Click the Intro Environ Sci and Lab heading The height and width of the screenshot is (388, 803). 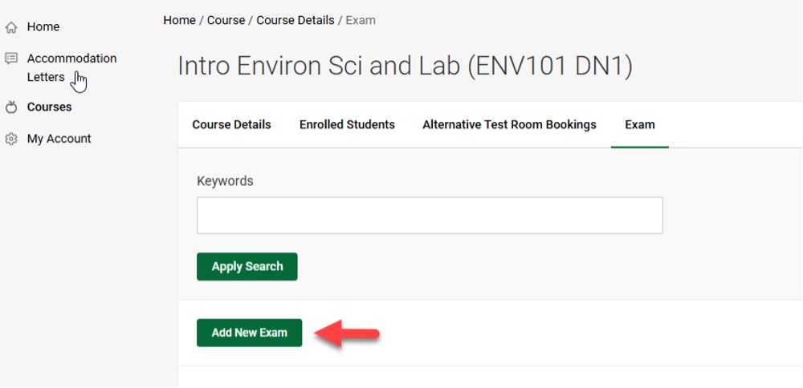coord(405,67)
